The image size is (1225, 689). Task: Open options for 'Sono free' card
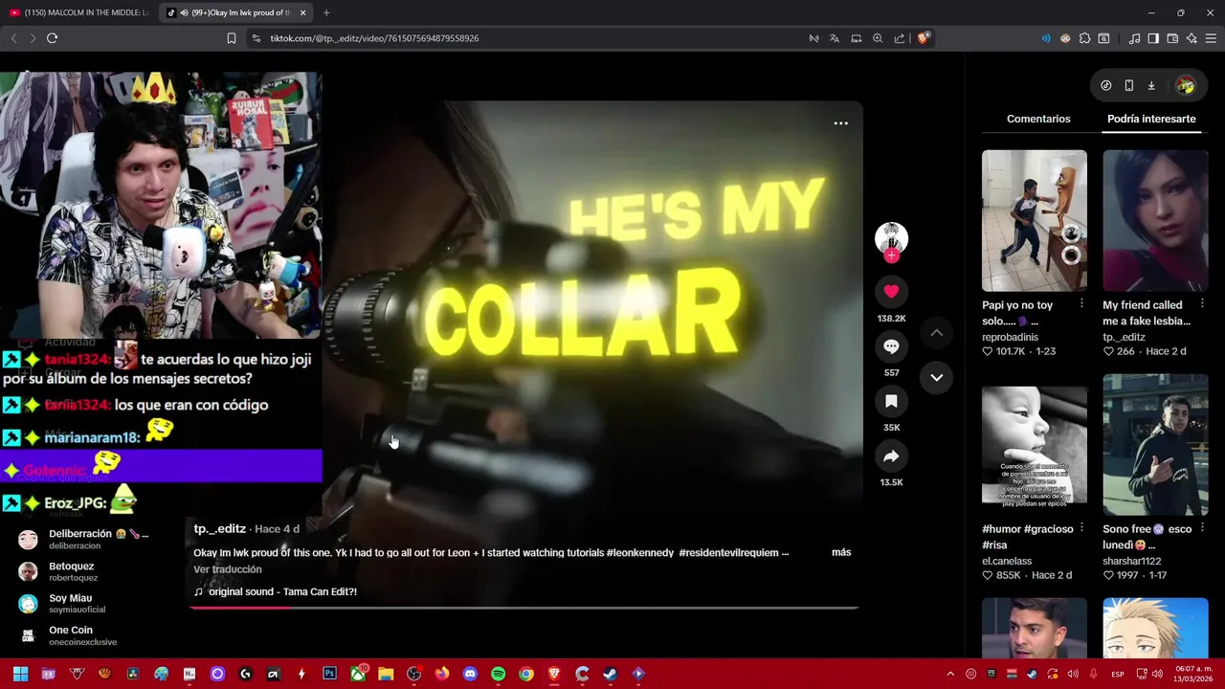1202,527
